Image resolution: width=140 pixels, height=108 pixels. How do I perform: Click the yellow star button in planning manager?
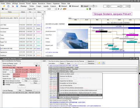pyautogui.click(x=99, y=63)
